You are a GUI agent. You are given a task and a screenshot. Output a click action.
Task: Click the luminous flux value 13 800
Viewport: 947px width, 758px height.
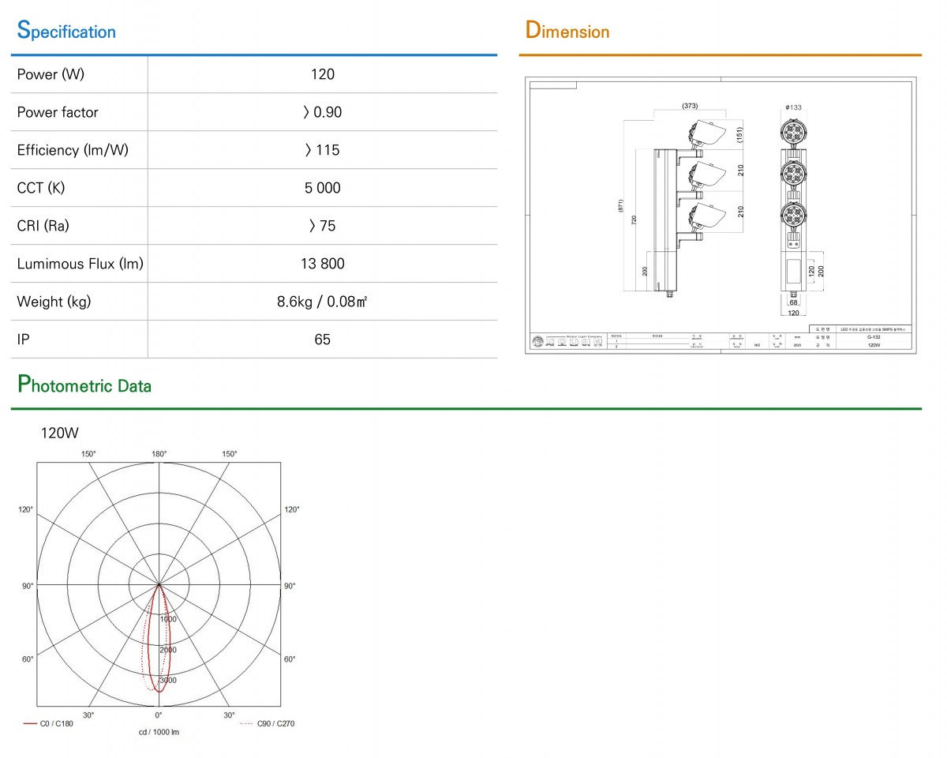pyautogui.click(x=323, y=264)
